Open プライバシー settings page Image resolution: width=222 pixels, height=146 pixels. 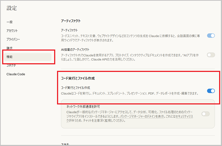(x=14, y=39)
